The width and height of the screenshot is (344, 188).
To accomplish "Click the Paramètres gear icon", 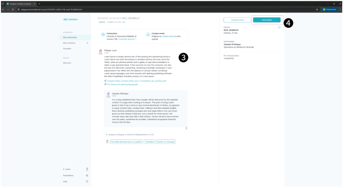I will tap(87, 175).
